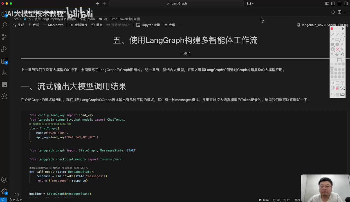Click the play arrow in annotation palette

[343, 29]
